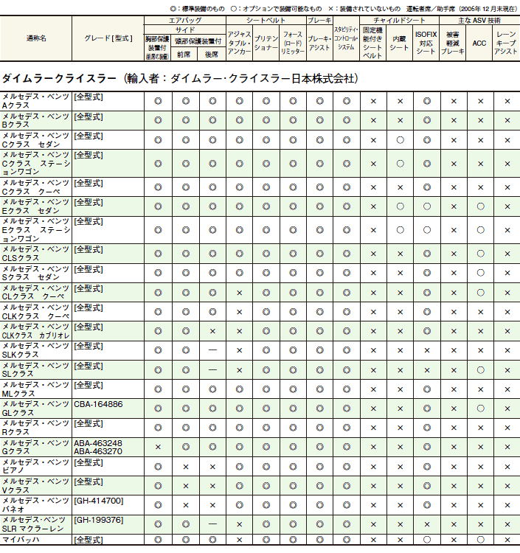The height and width of the screenshot is (553, 520).
Task: Click the CLSクラス row name
Action: coord(35,254)
